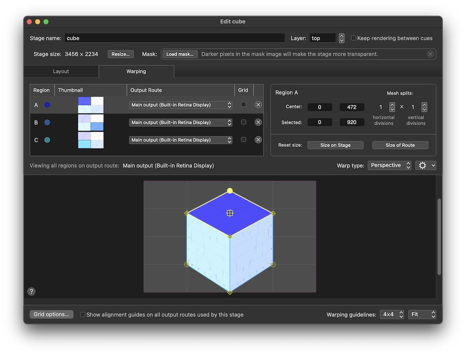The height and width of the screenshot is (355, 466).
Task: Remove region B using its X icon
Action: coord(258,122)
